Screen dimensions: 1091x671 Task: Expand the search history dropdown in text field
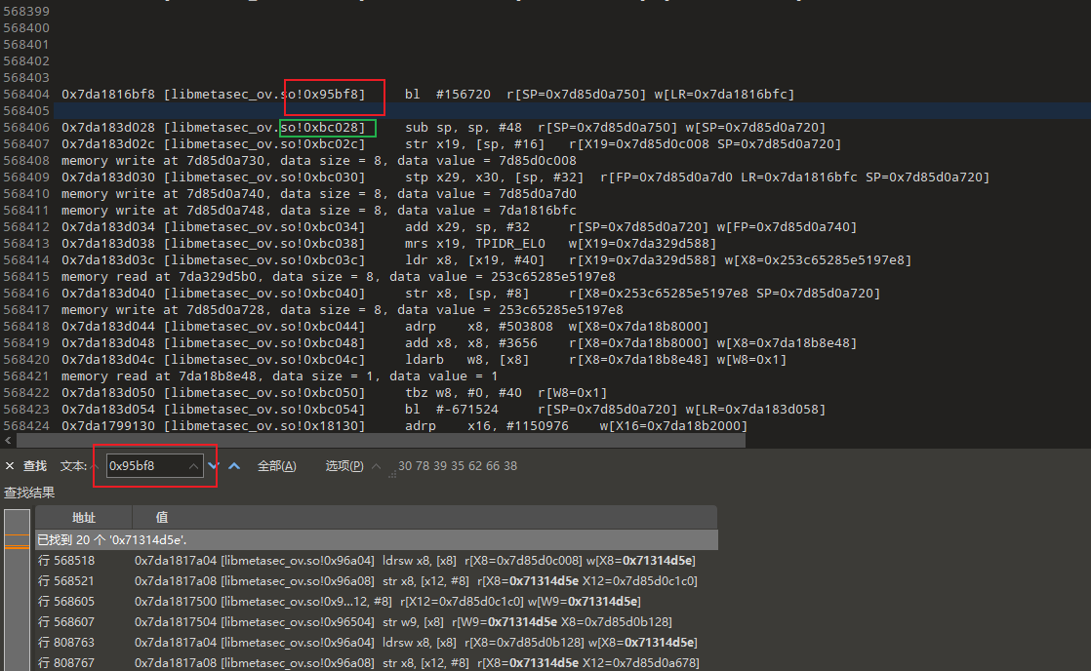(x=193, y=466)
